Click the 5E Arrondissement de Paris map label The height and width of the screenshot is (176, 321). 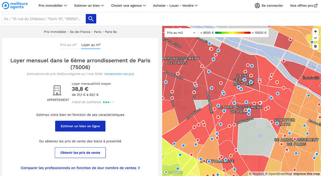[x=297, y=142]
